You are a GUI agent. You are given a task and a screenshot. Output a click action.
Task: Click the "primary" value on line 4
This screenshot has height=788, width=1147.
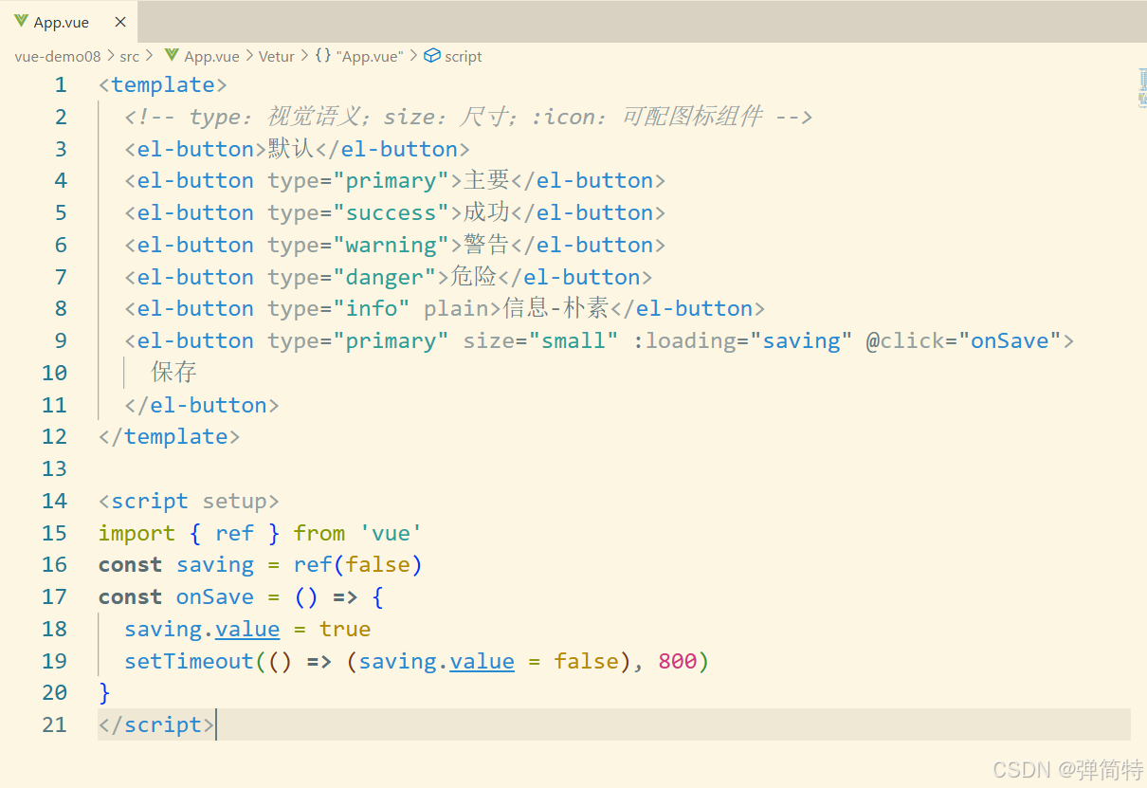391,181
